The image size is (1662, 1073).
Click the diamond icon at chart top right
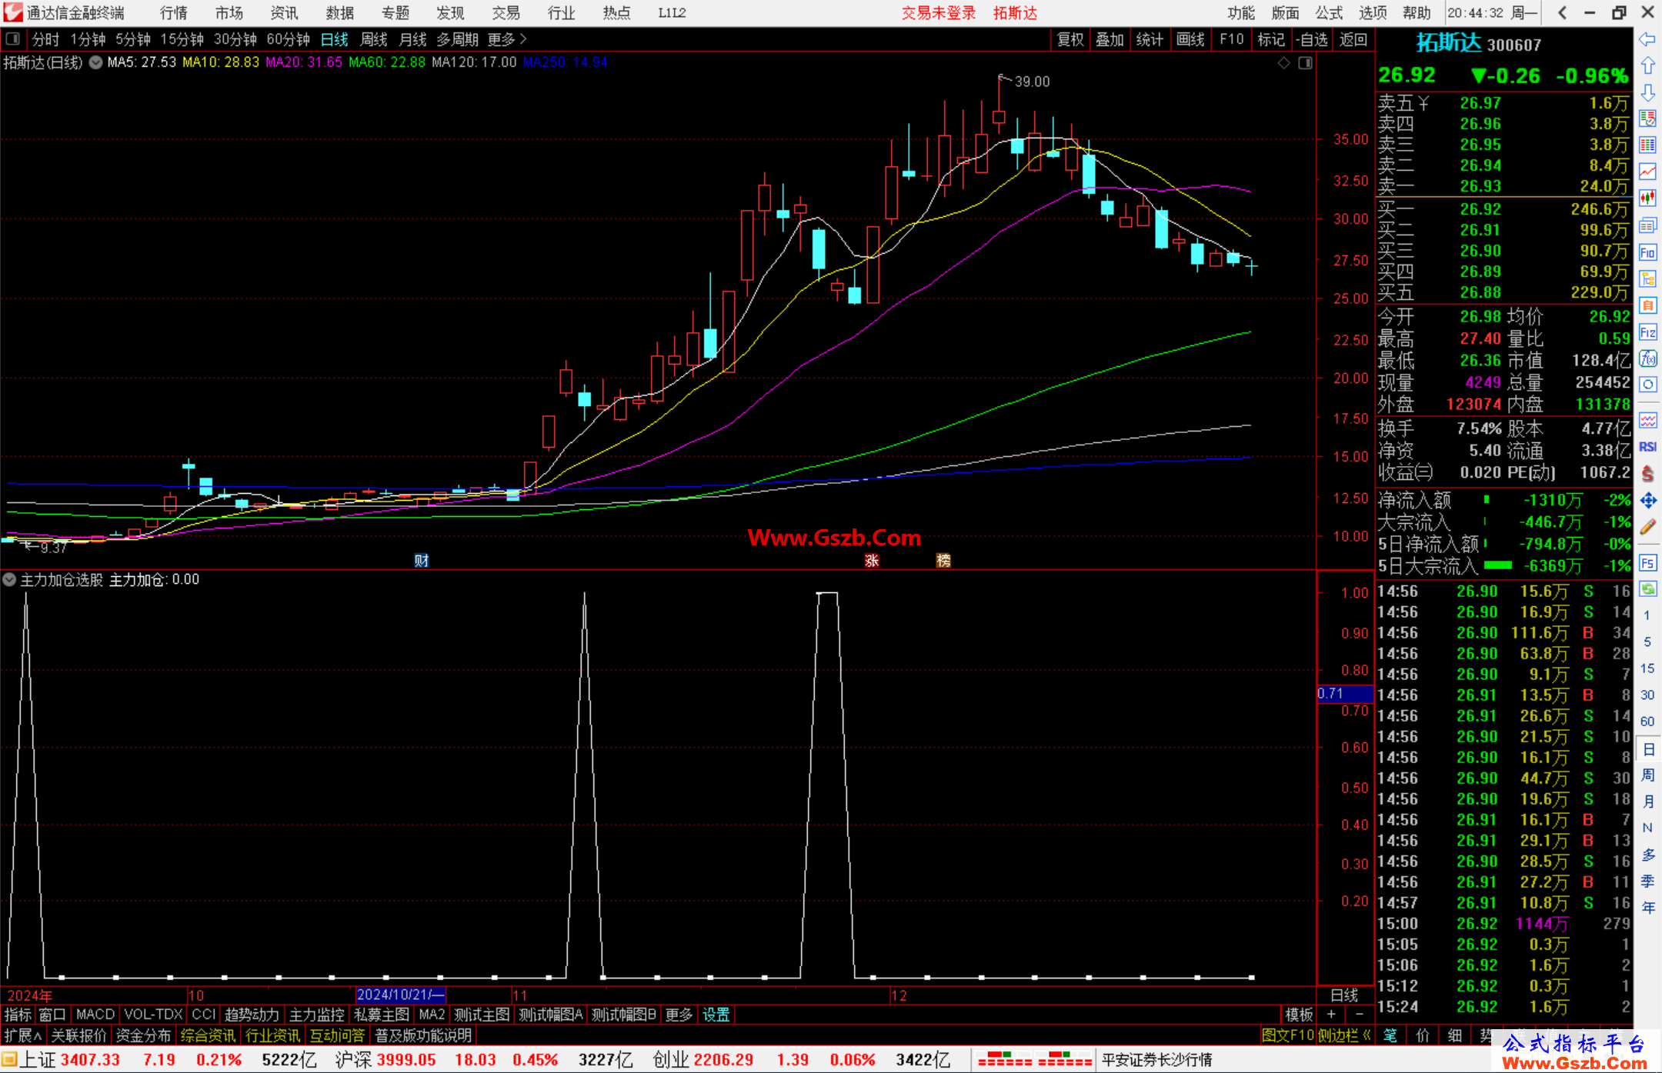click(1283, 63)
